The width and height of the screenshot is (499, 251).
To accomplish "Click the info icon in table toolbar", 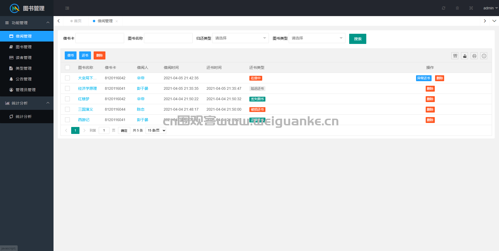I will [484, 56].
